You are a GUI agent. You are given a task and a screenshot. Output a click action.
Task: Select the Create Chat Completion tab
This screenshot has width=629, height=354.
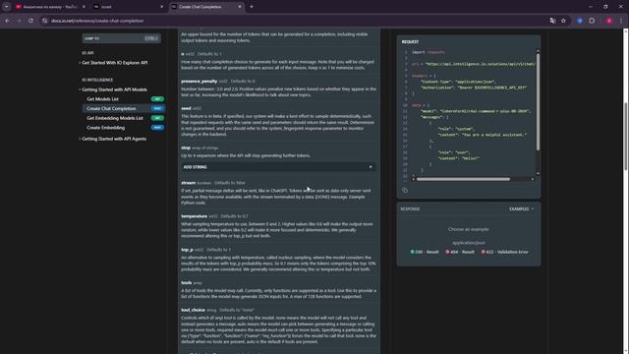[206, 7]
